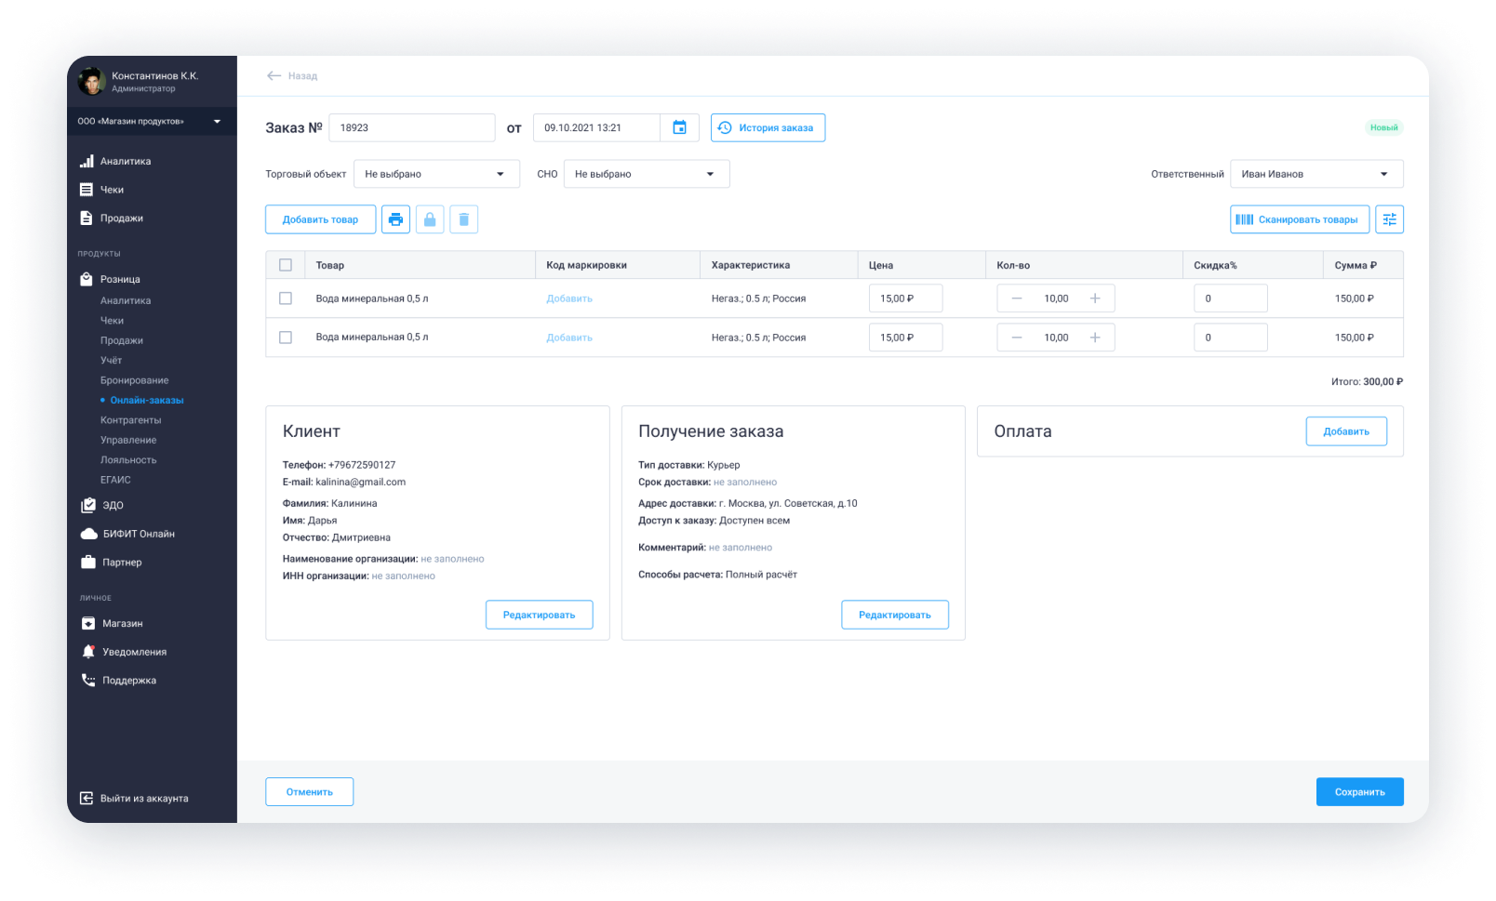Select Учёт in the sidebar
This screenshot has height=901, width=1496.
[x=111, y=361]
